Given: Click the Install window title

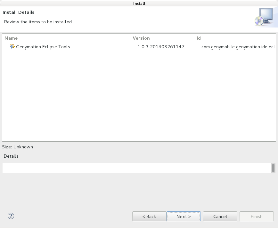Looking at the screenshot, I should pyautogui.click(x=139, y=4).
